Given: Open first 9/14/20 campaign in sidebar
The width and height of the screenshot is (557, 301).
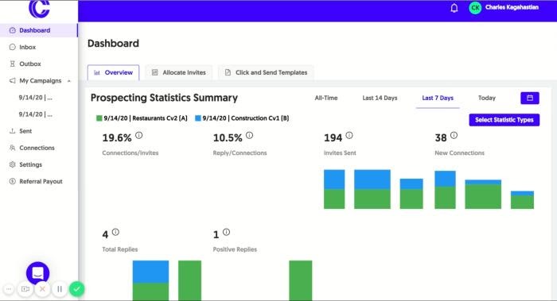Looking at the screenshot, I should tap(36, 98).
